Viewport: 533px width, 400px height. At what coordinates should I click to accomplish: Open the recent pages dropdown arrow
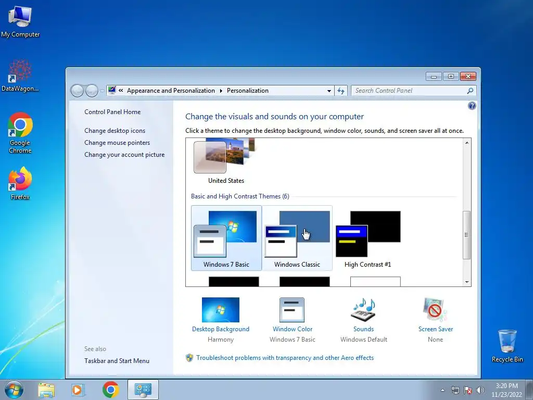tap(102, 91)
